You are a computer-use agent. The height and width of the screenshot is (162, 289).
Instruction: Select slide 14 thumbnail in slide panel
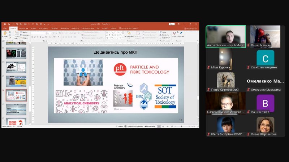16,95
